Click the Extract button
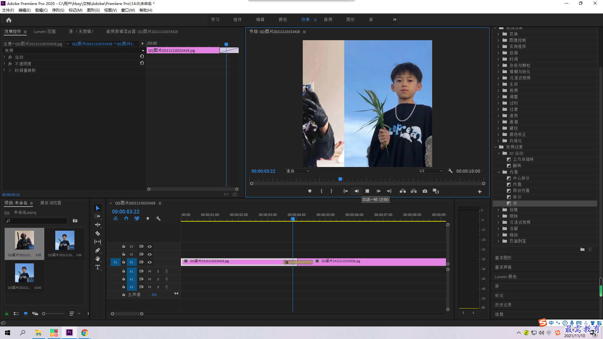The width and height of the screenshot is (603, 339). pos(414,191)
